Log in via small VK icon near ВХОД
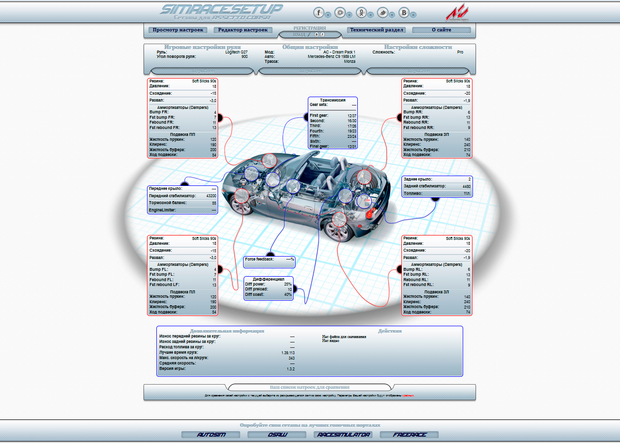 pos(317,34)
